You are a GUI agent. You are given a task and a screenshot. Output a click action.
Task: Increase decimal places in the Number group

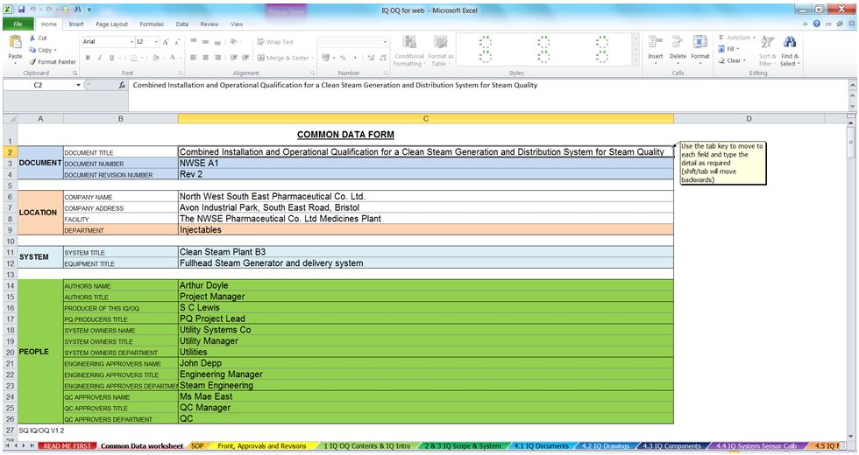pyautogui.click(x=371, y=58)
